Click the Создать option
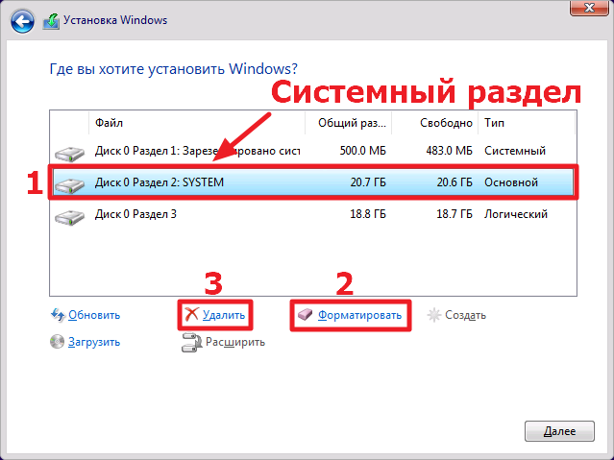This screenshot has height=460, width=614. (x=465, y=315)
